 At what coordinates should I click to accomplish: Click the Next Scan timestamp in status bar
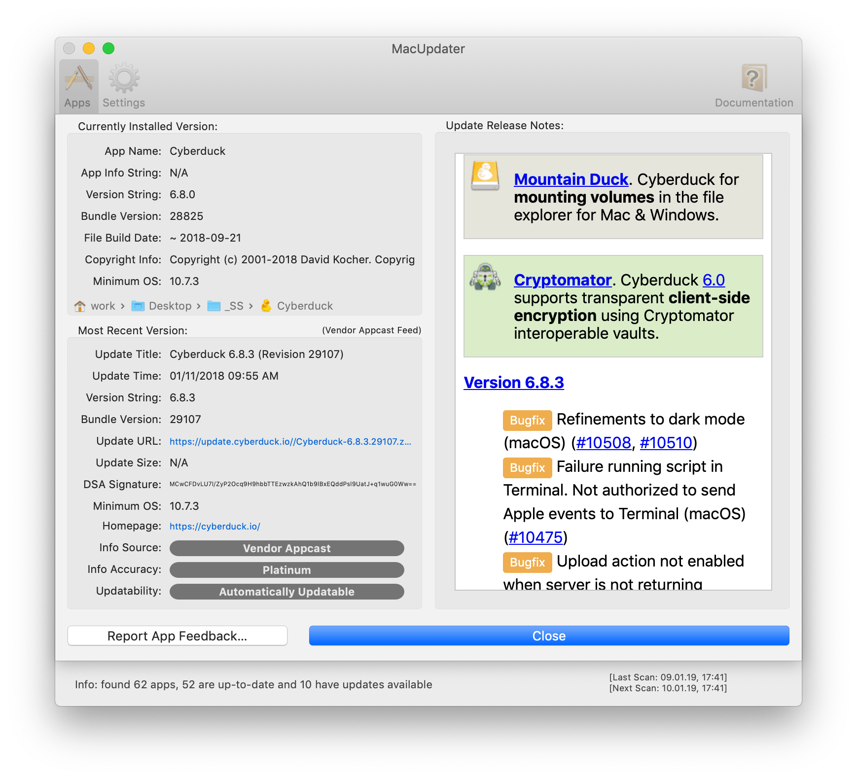(668, 688)
